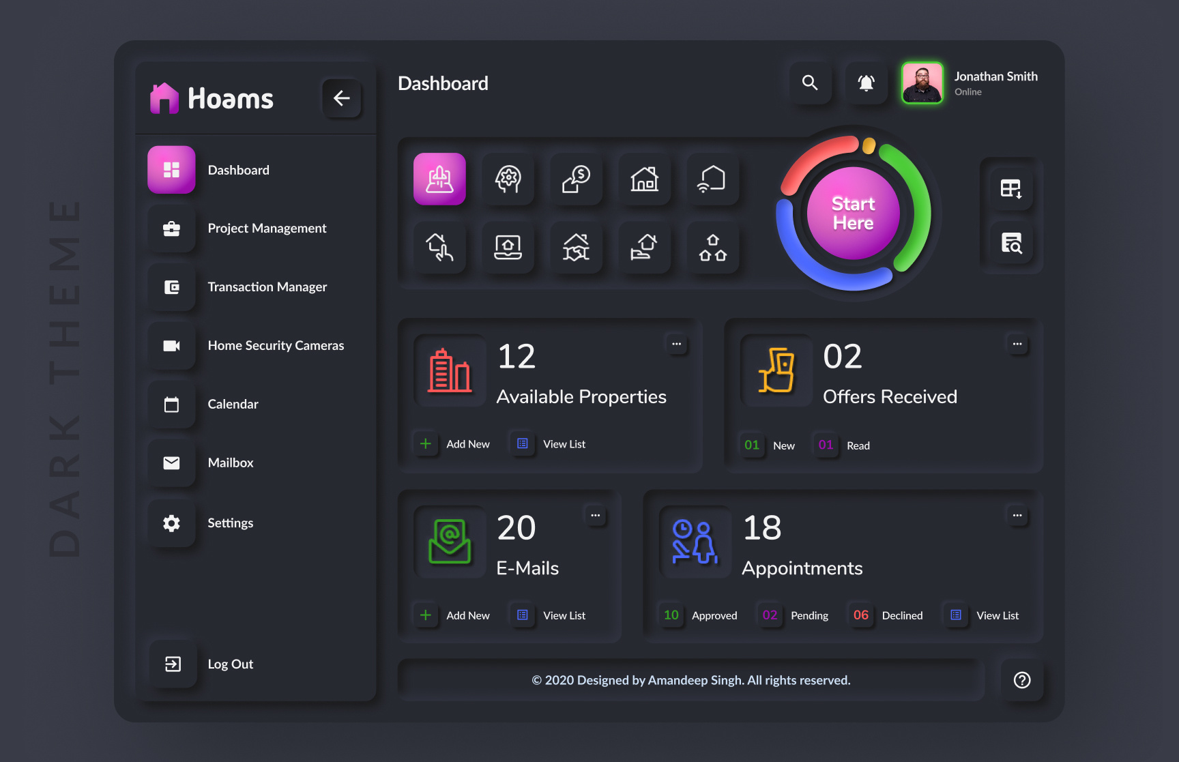Click the laptop home listing icon

coord(508,248)
